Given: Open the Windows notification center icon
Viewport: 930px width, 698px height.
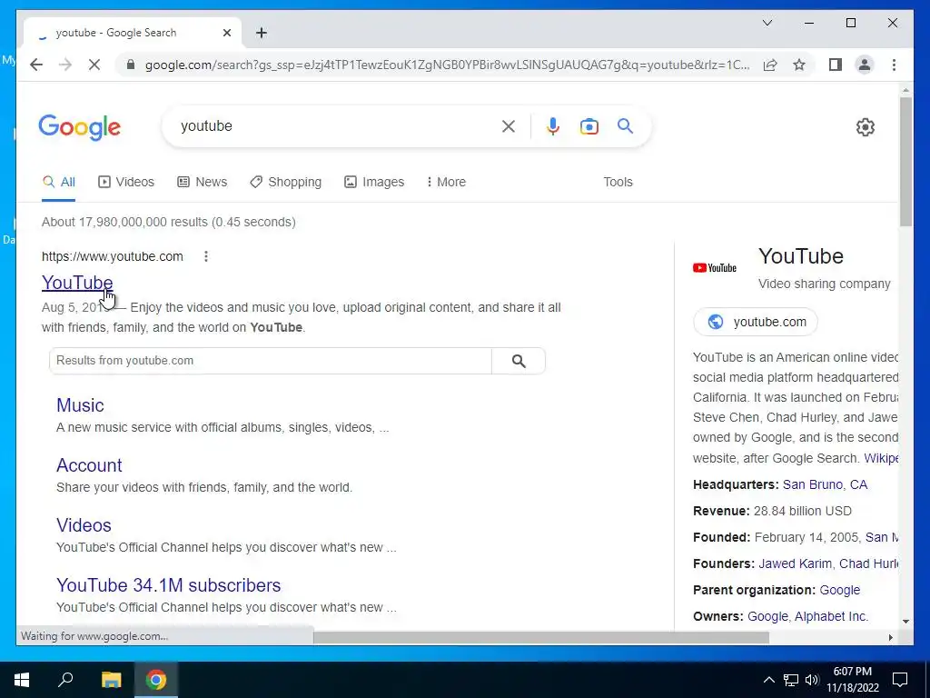Looking at the screenshot, I should (900, 680).
